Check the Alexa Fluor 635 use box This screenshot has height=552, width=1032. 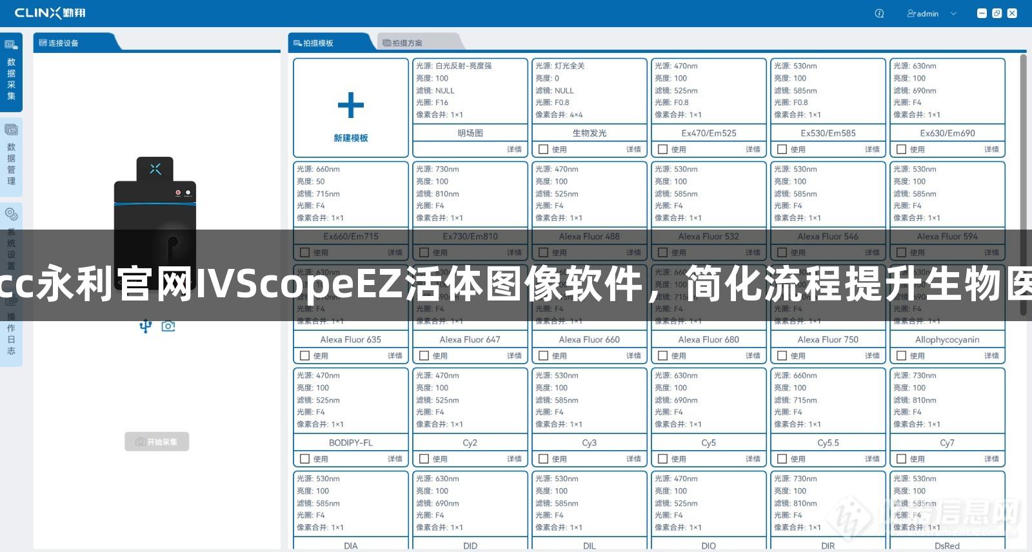[x=305, y=356]
